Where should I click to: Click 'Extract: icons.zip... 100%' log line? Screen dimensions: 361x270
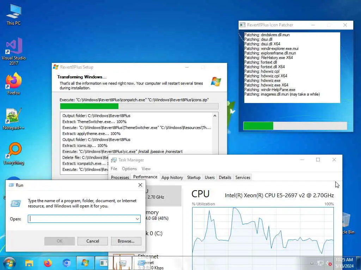tap(85, 146)
